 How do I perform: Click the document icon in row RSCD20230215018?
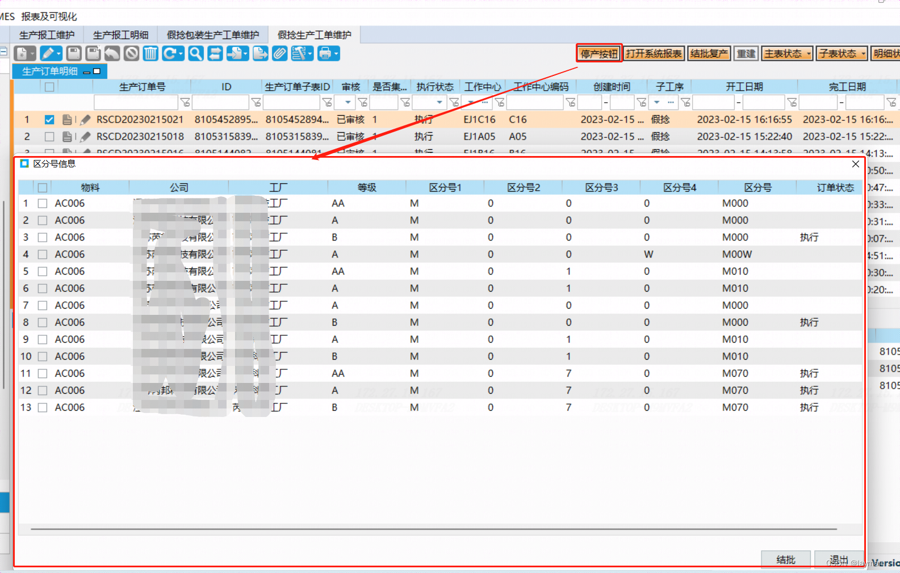(67, 137)
